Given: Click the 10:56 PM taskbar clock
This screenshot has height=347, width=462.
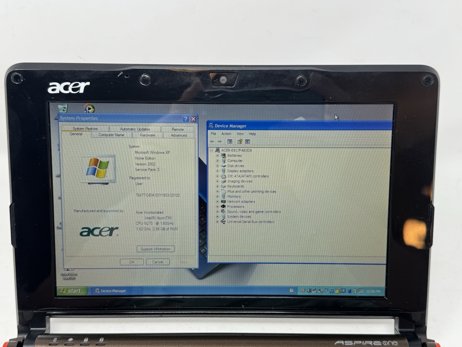Looking at the screenshot, I should (373, 291).
